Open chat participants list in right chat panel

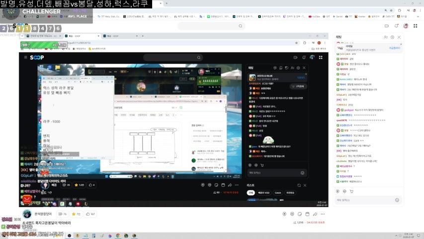[x=386, y=37]
